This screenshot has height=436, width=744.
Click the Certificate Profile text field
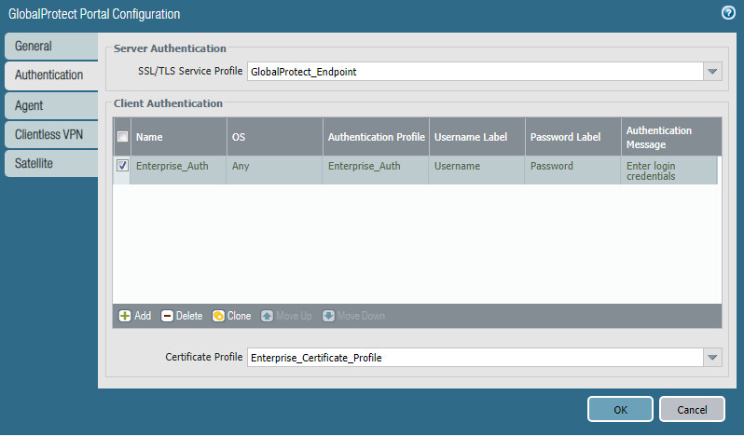(x=474, y=358)
